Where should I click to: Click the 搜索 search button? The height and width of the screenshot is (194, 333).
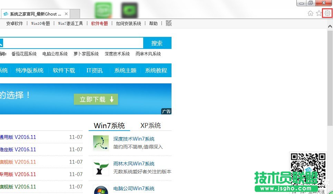click(x=157, y=43)
